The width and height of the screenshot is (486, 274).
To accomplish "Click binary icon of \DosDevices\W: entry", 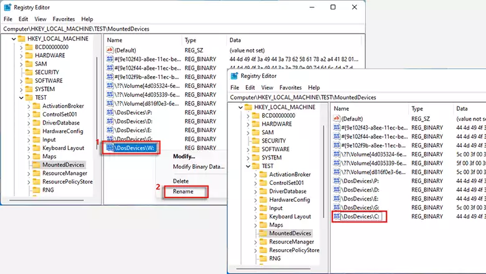I will 110,148.
